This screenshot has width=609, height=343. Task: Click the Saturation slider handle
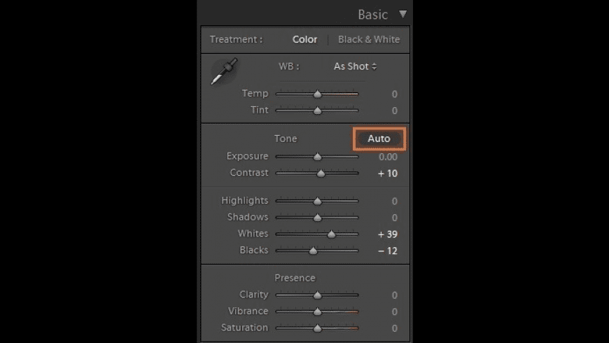tap(317, 328)
